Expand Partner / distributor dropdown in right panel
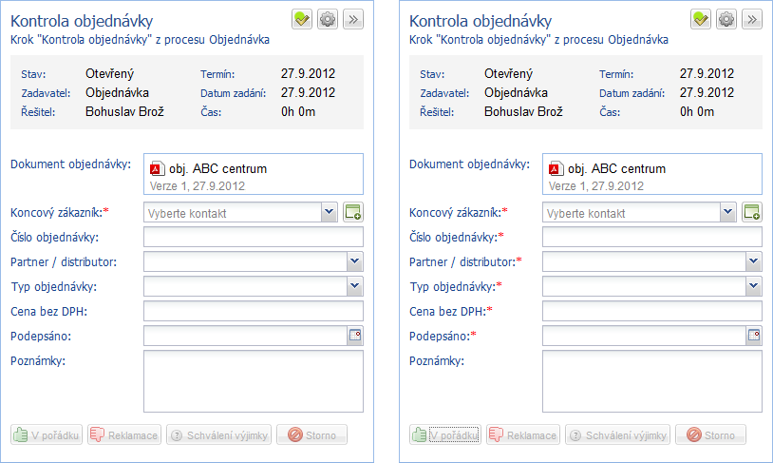 753,261
